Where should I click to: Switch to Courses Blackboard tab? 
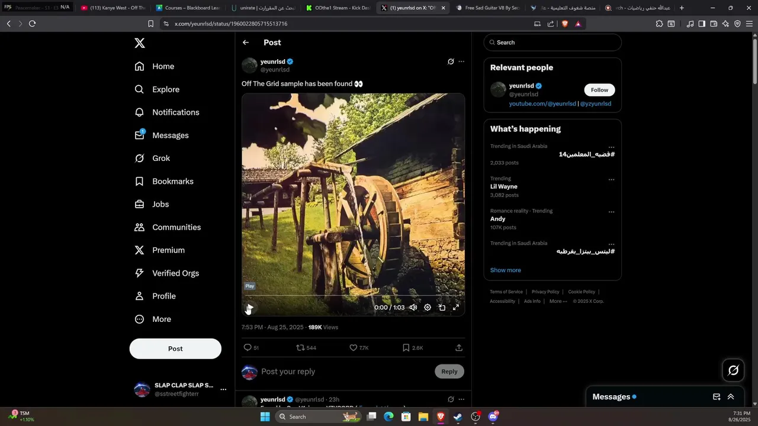pyautogui.click(x=188, y=8)
